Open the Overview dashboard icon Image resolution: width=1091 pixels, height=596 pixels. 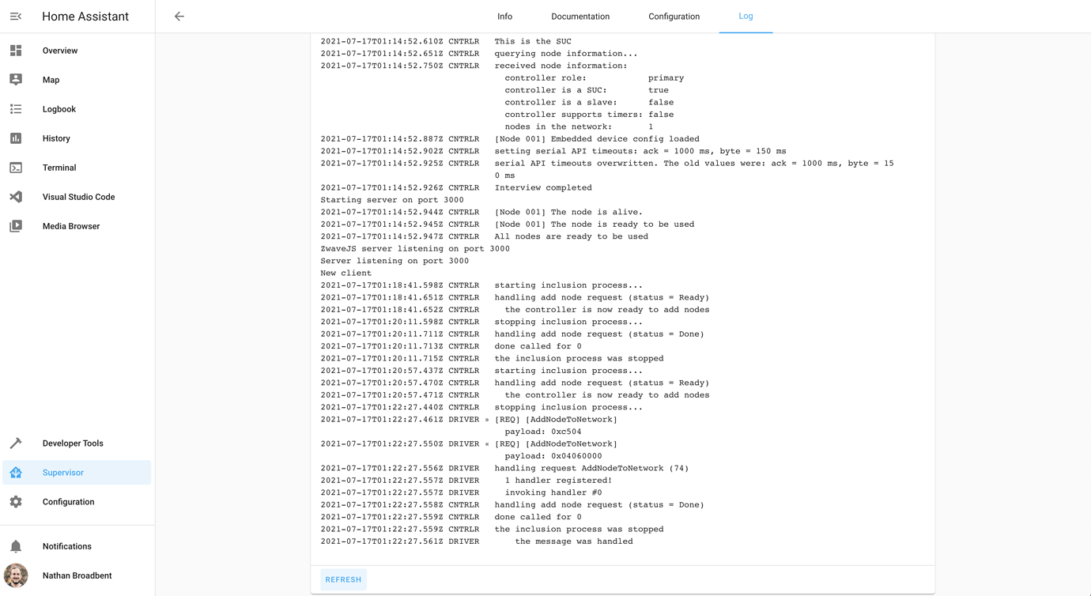[16, 50]
